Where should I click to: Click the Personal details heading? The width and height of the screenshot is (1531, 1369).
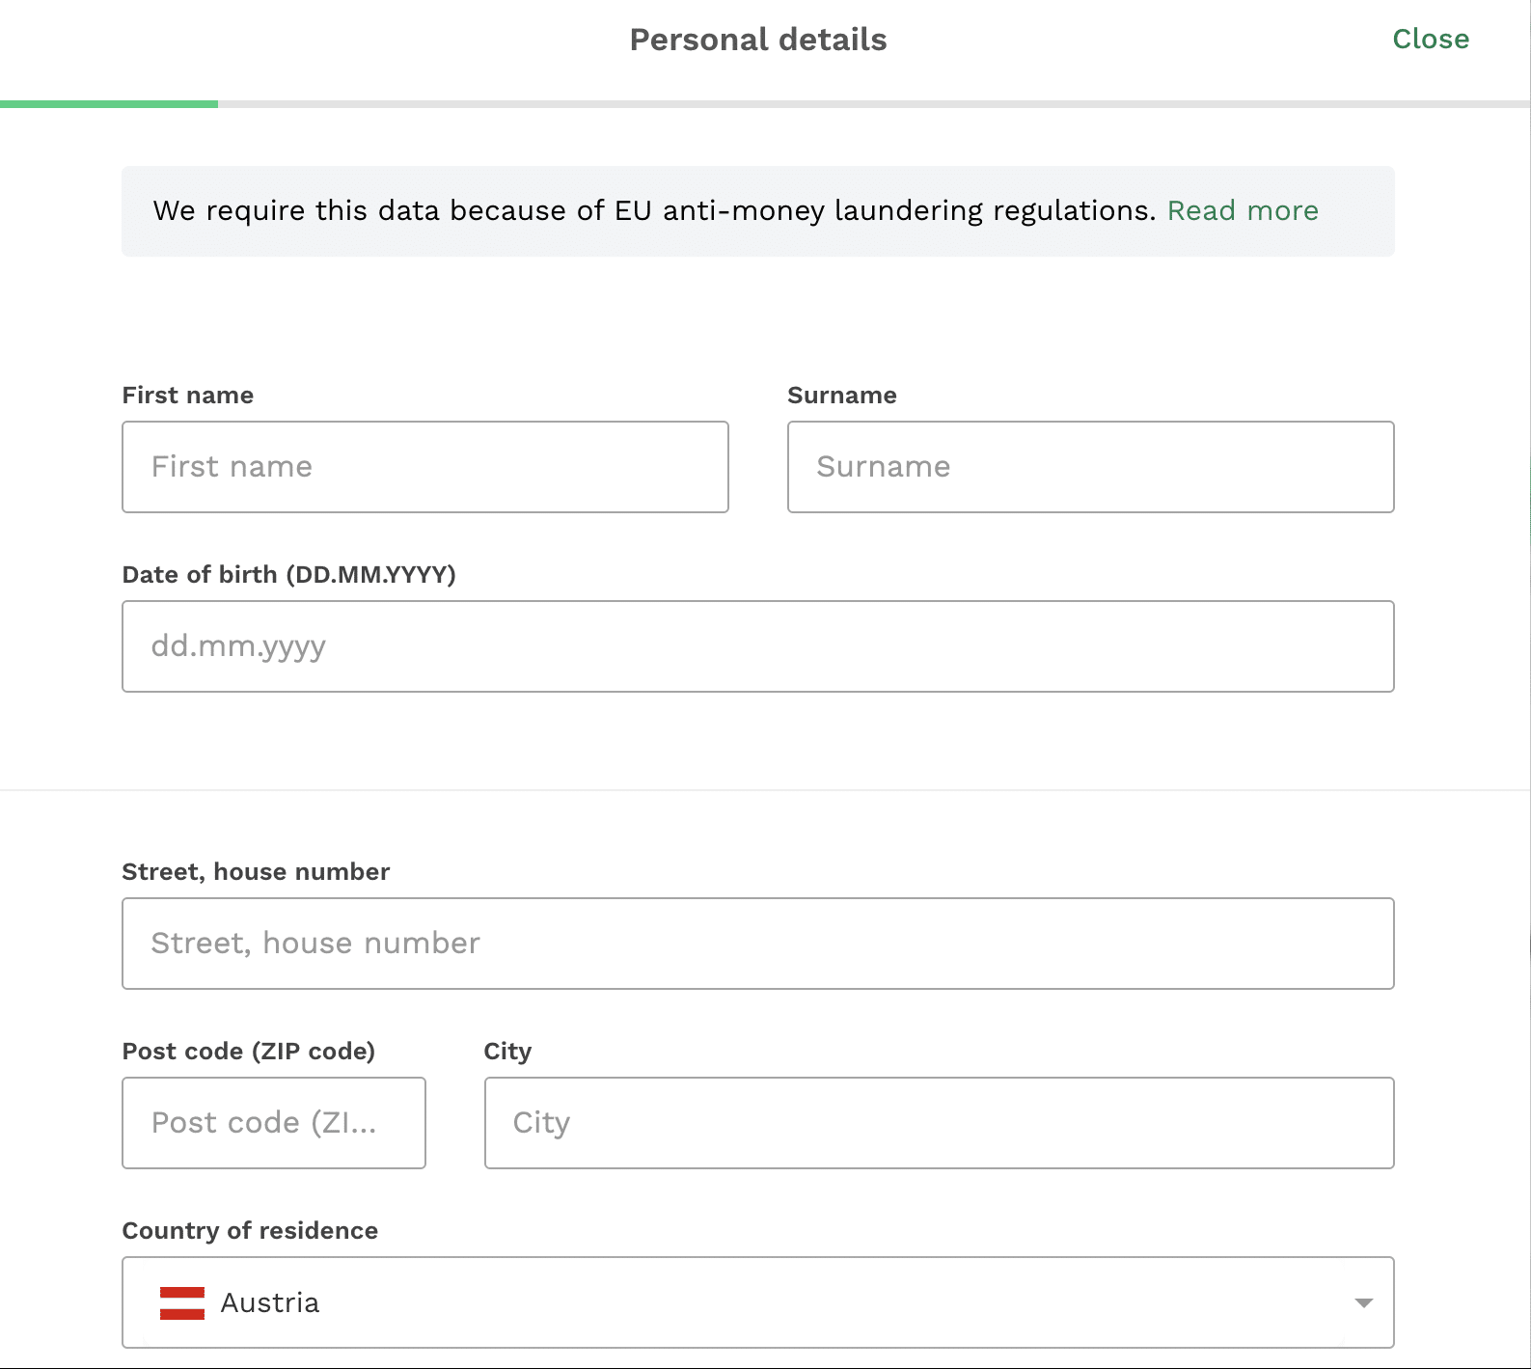pyautogui.click(x=758, y=40)
